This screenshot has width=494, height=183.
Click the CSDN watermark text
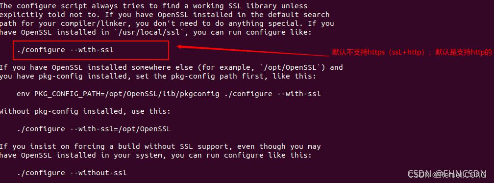(x=447, y=174)
